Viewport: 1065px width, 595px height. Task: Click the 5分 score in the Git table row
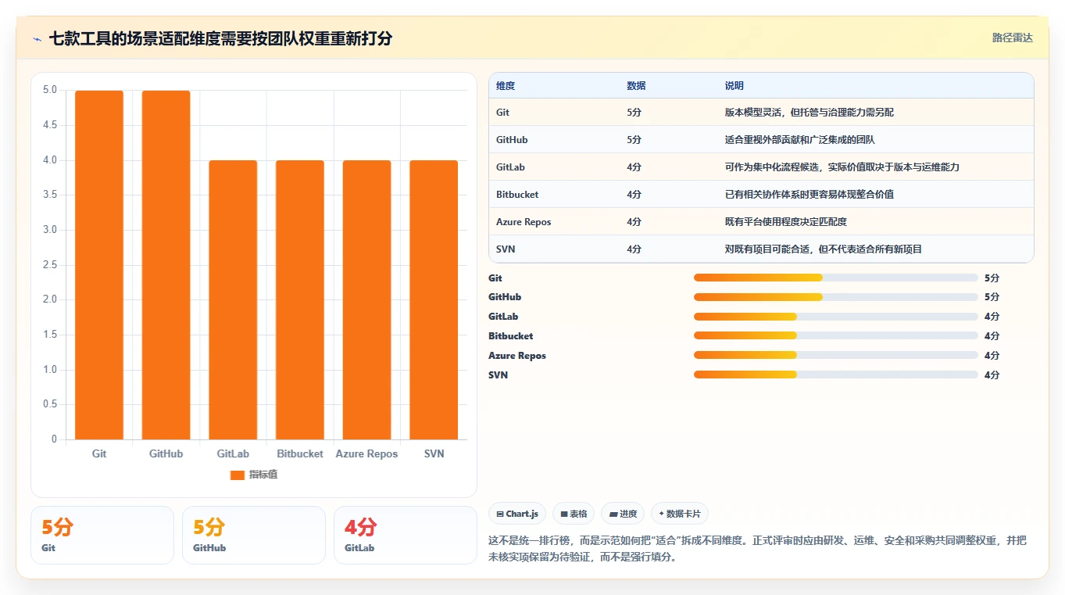point(634,113)
